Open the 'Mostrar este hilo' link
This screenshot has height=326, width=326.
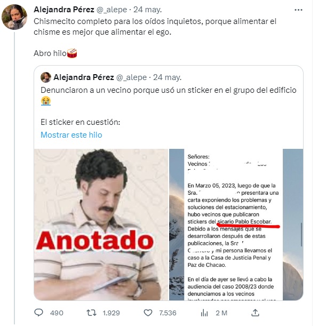click(71, 135)
